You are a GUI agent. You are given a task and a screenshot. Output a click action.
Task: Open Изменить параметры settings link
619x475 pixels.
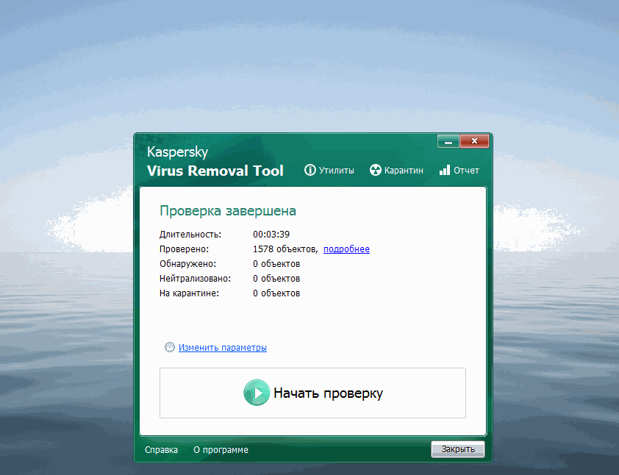223,348
